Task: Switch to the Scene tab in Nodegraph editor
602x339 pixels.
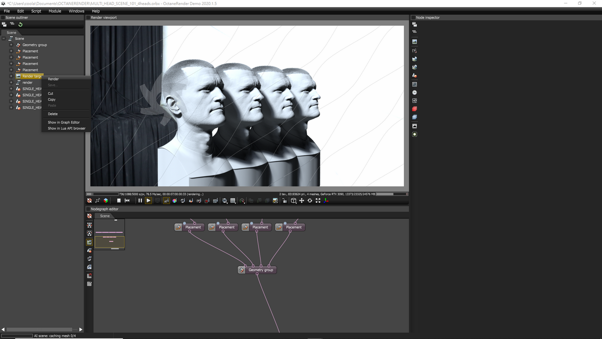Action: click(x=104, y=216)
